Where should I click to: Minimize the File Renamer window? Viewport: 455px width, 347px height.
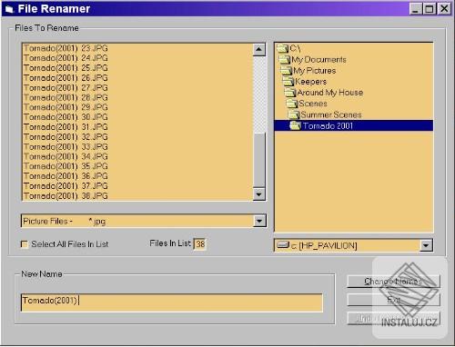[416, 9]
